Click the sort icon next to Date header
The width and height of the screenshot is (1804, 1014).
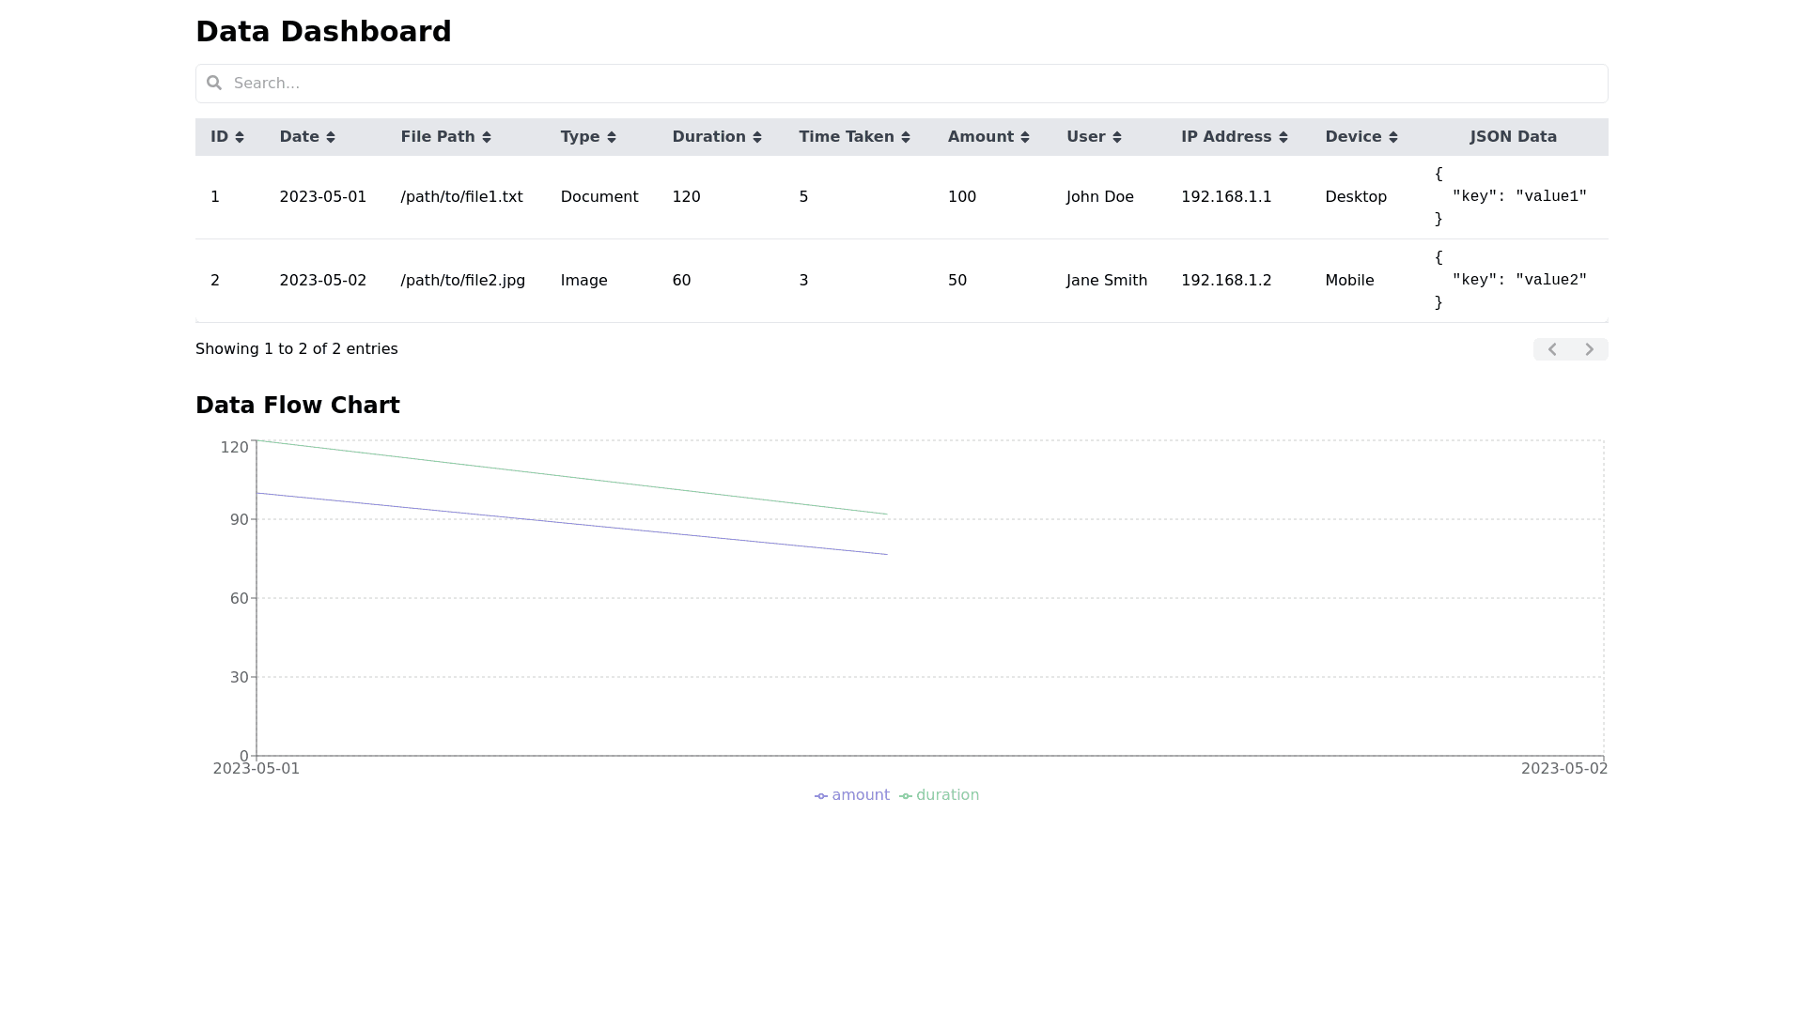tap(330, 136)
